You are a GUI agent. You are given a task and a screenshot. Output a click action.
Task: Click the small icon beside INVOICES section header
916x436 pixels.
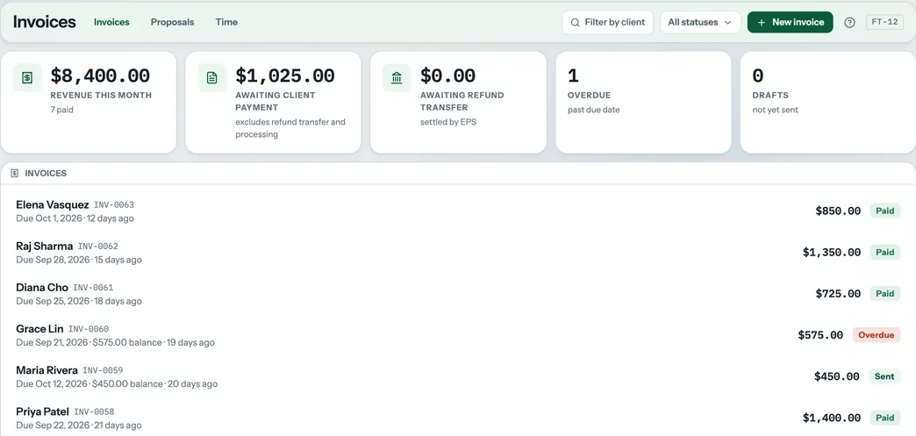coord(15,174)
